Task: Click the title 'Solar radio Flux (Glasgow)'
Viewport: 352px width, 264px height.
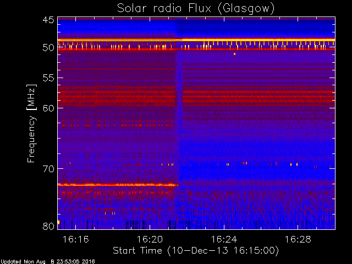Action: point(196,9)
